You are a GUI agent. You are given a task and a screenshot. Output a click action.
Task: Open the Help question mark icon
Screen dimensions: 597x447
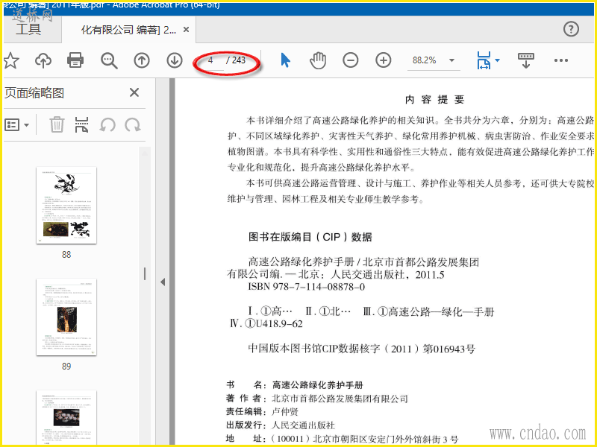(571, 29)
